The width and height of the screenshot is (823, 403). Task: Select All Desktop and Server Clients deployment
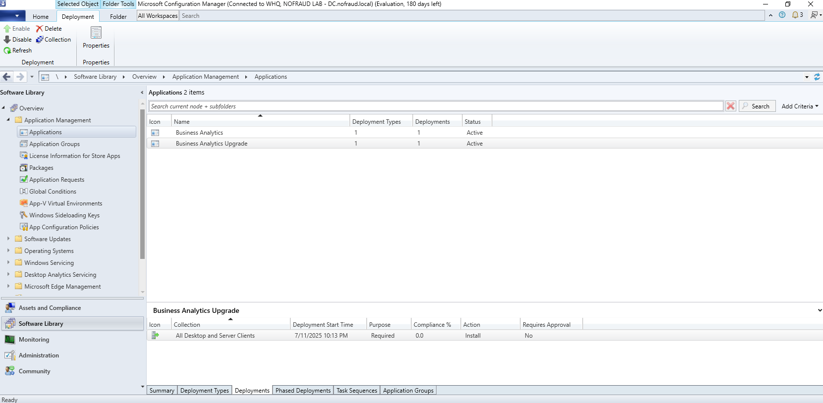pos(485,336)
